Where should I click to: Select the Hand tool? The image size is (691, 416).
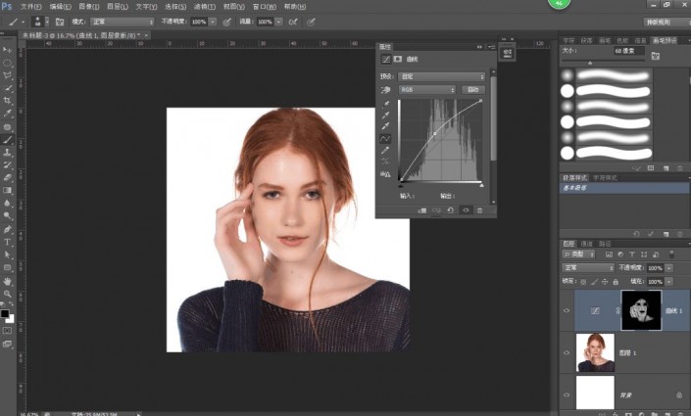[8, 280]
